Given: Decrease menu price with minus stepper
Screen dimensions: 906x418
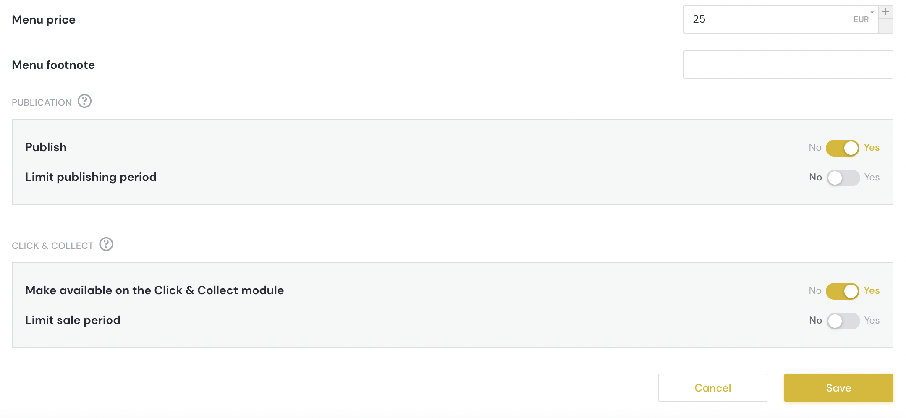Looking at the screenshot, I should point(886,26).
